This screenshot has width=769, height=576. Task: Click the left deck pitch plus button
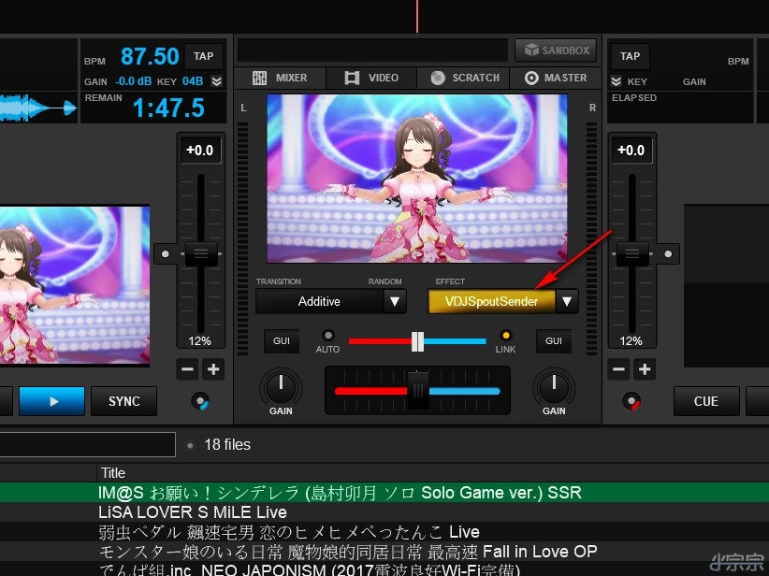(x=213, y=369)
